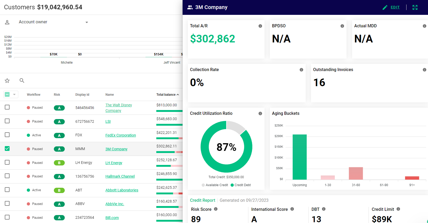Open the Abbott Laboratories customer link

pos(122,190)
